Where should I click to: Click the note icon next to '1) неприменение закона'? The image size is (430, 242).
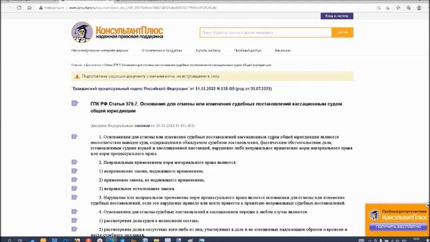(75, 171)
